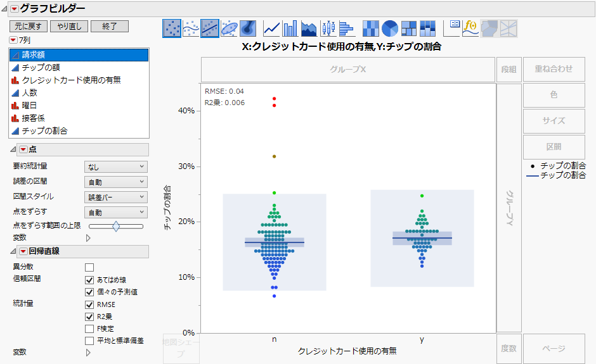Collapse the グラフビルダー outline triangle

(4, 8)
